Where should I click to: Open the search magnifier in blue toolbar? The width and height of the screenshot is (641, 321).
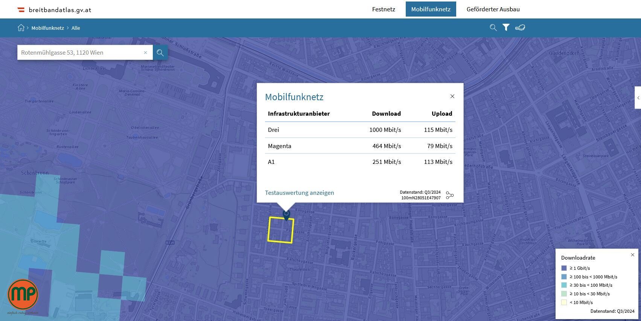pos(493,28)
